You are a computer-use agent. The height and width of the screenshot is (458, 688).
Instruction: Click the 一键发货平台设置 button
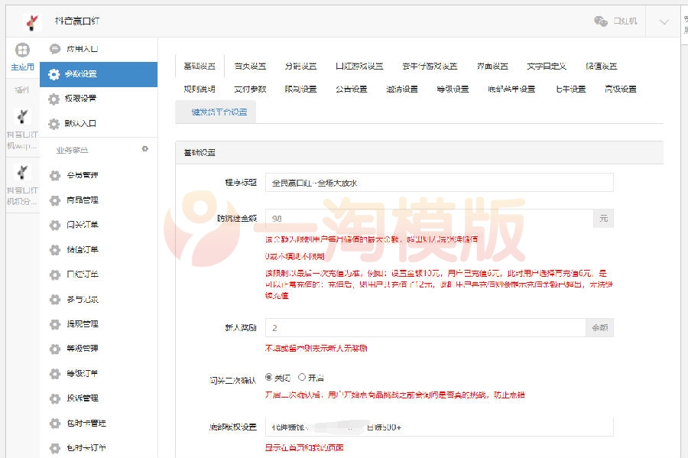[x=220, y=112]
